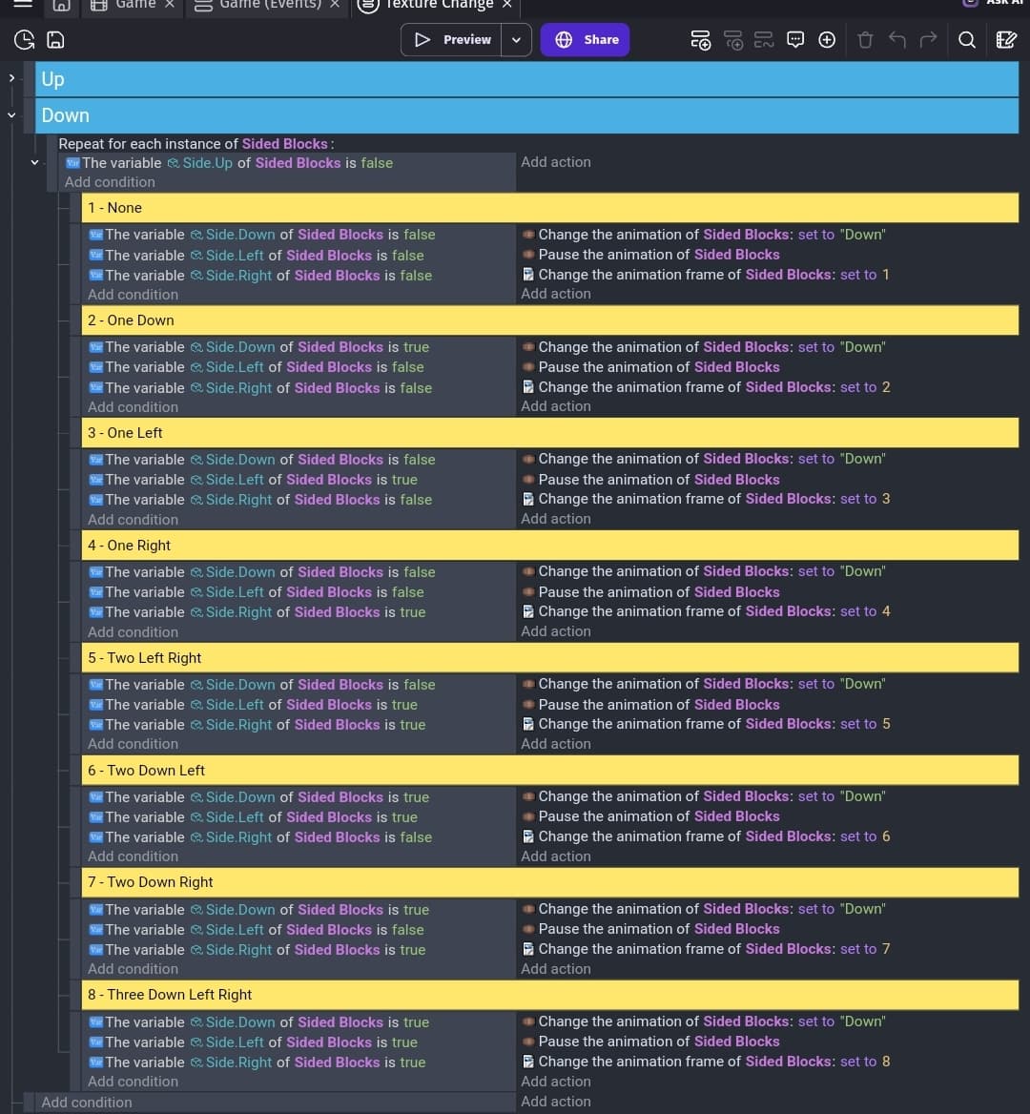The width and height of the screenshot is (1030, 1114).
Task: Click the add comment icon
Action: pyautogui.click(x=795, y=40)
